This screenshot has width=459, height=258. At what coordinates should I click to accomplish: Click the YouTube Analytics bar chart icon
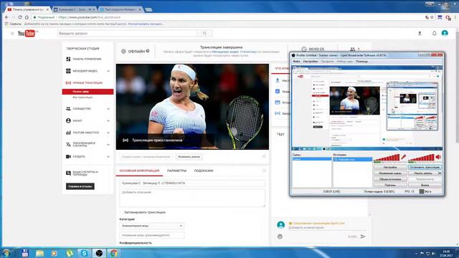pyautogui.click(x=68, y=133)
